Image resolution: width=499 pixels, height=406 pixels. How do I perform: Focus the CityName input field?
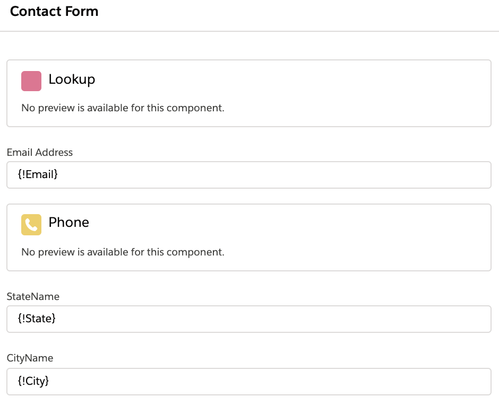(x=248, y=382)
